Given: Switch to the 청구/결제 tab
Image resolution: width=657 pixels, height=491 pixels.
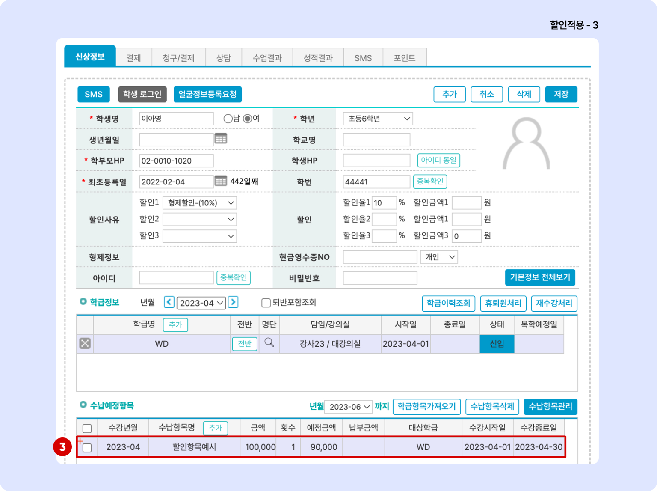Looking at the screenshot, I should coord(178,58).
